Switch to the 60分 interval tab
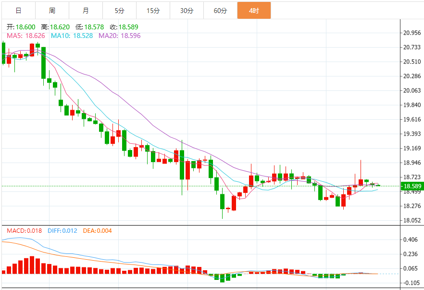This screenshot has width=424, height=290. 220,11
